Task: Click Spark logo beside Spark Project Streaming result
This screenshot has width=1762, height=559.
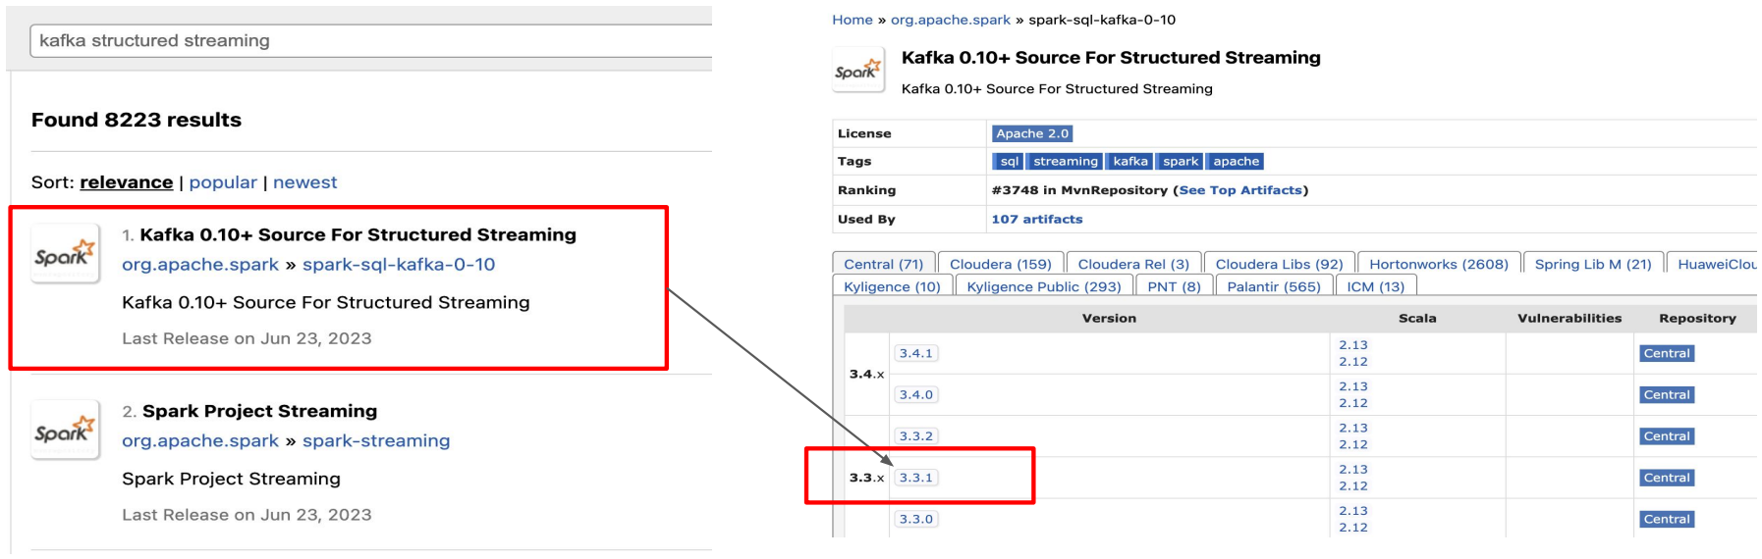Action: click(65, 430)
